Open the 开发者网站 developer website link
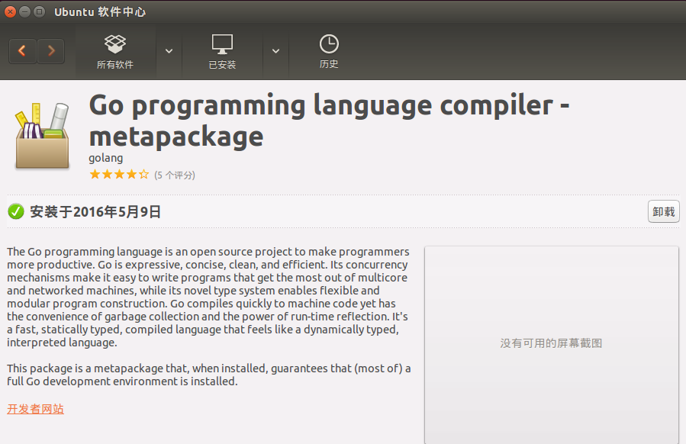This screenshot has height=444, width=686. (x=35, y=409)
